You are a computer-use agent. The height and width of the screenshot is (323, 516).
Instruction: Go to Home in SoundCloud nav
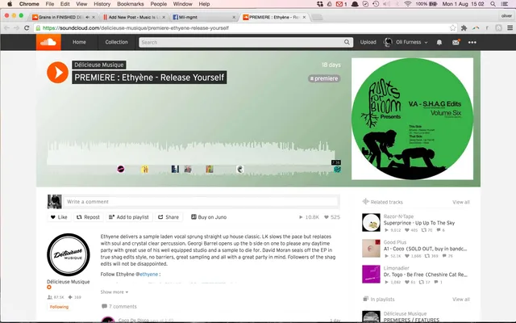(79, 42)
